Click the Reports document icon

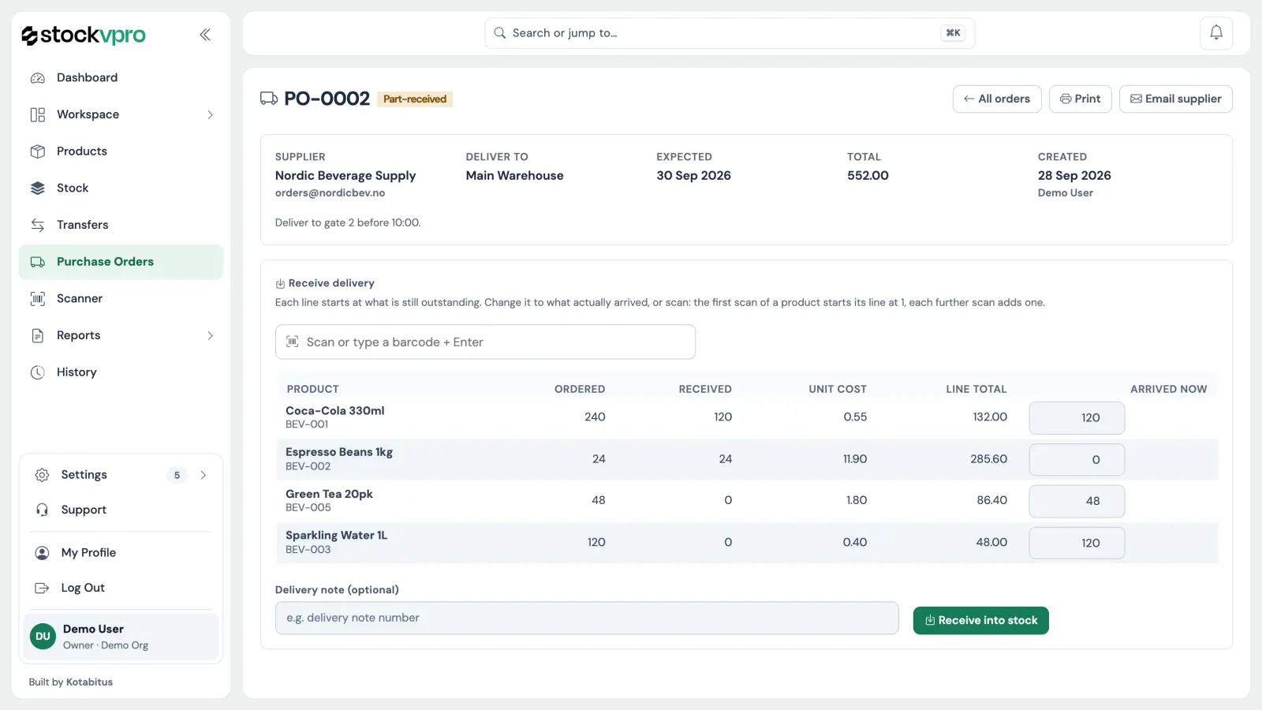[x=38, y=335]
